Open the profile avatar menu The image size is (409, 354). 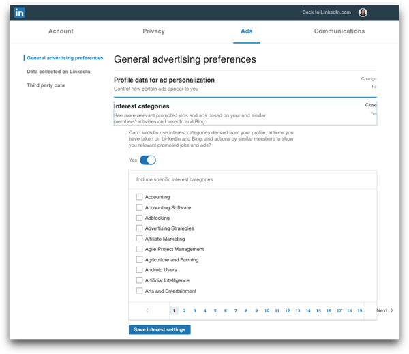[x=363, y=12]
